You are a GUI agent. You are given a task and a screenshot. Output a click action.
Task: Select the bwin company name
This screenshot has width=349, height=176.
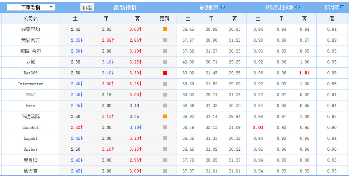pyautogui.click(x=31, y=106)
